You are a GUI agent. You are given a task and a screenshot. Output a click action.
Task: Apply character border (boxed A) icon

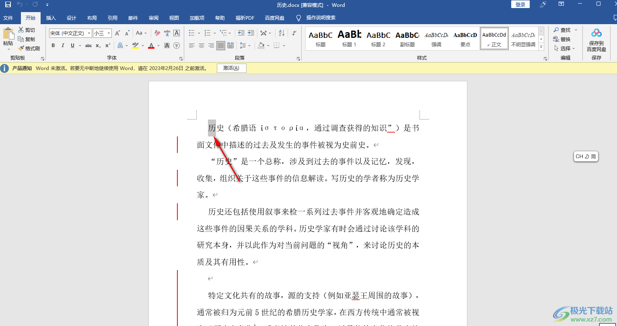tap(176, 33)
